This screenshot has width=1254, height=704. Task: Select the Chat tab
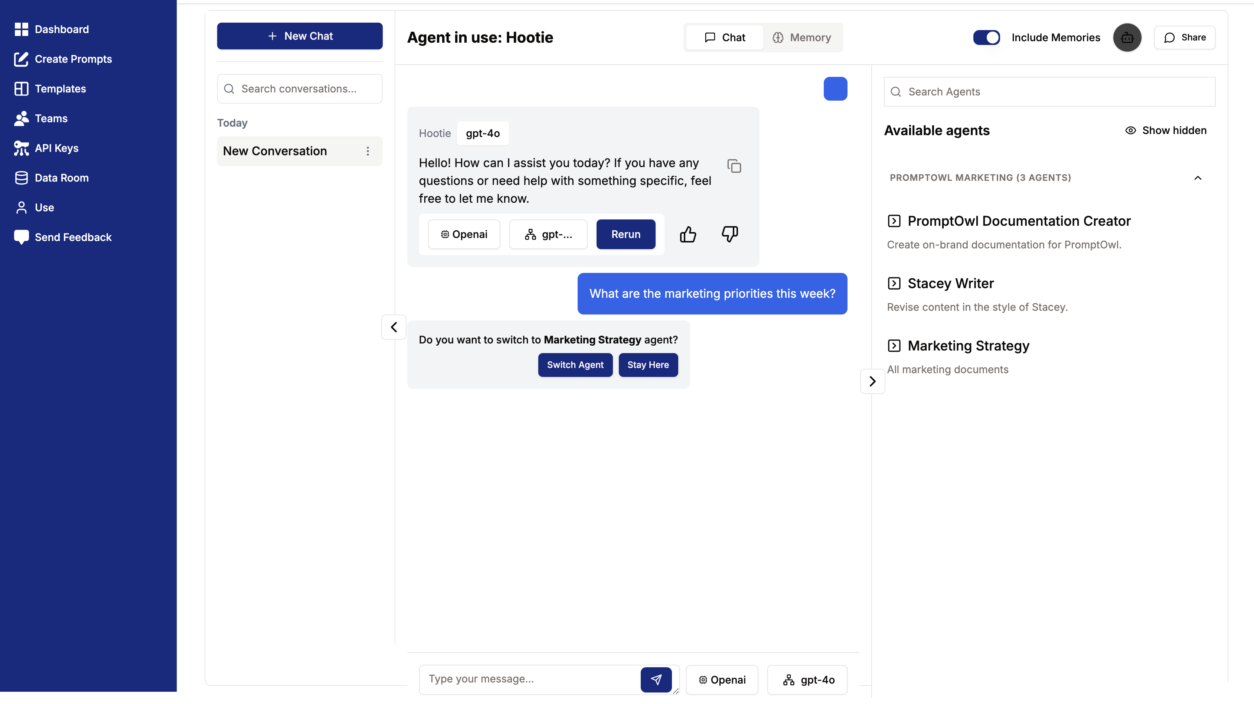[x=724, y=38]
